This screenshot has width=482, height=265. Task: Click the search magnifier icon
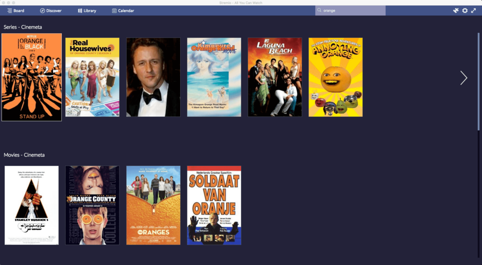coord(320,10)
